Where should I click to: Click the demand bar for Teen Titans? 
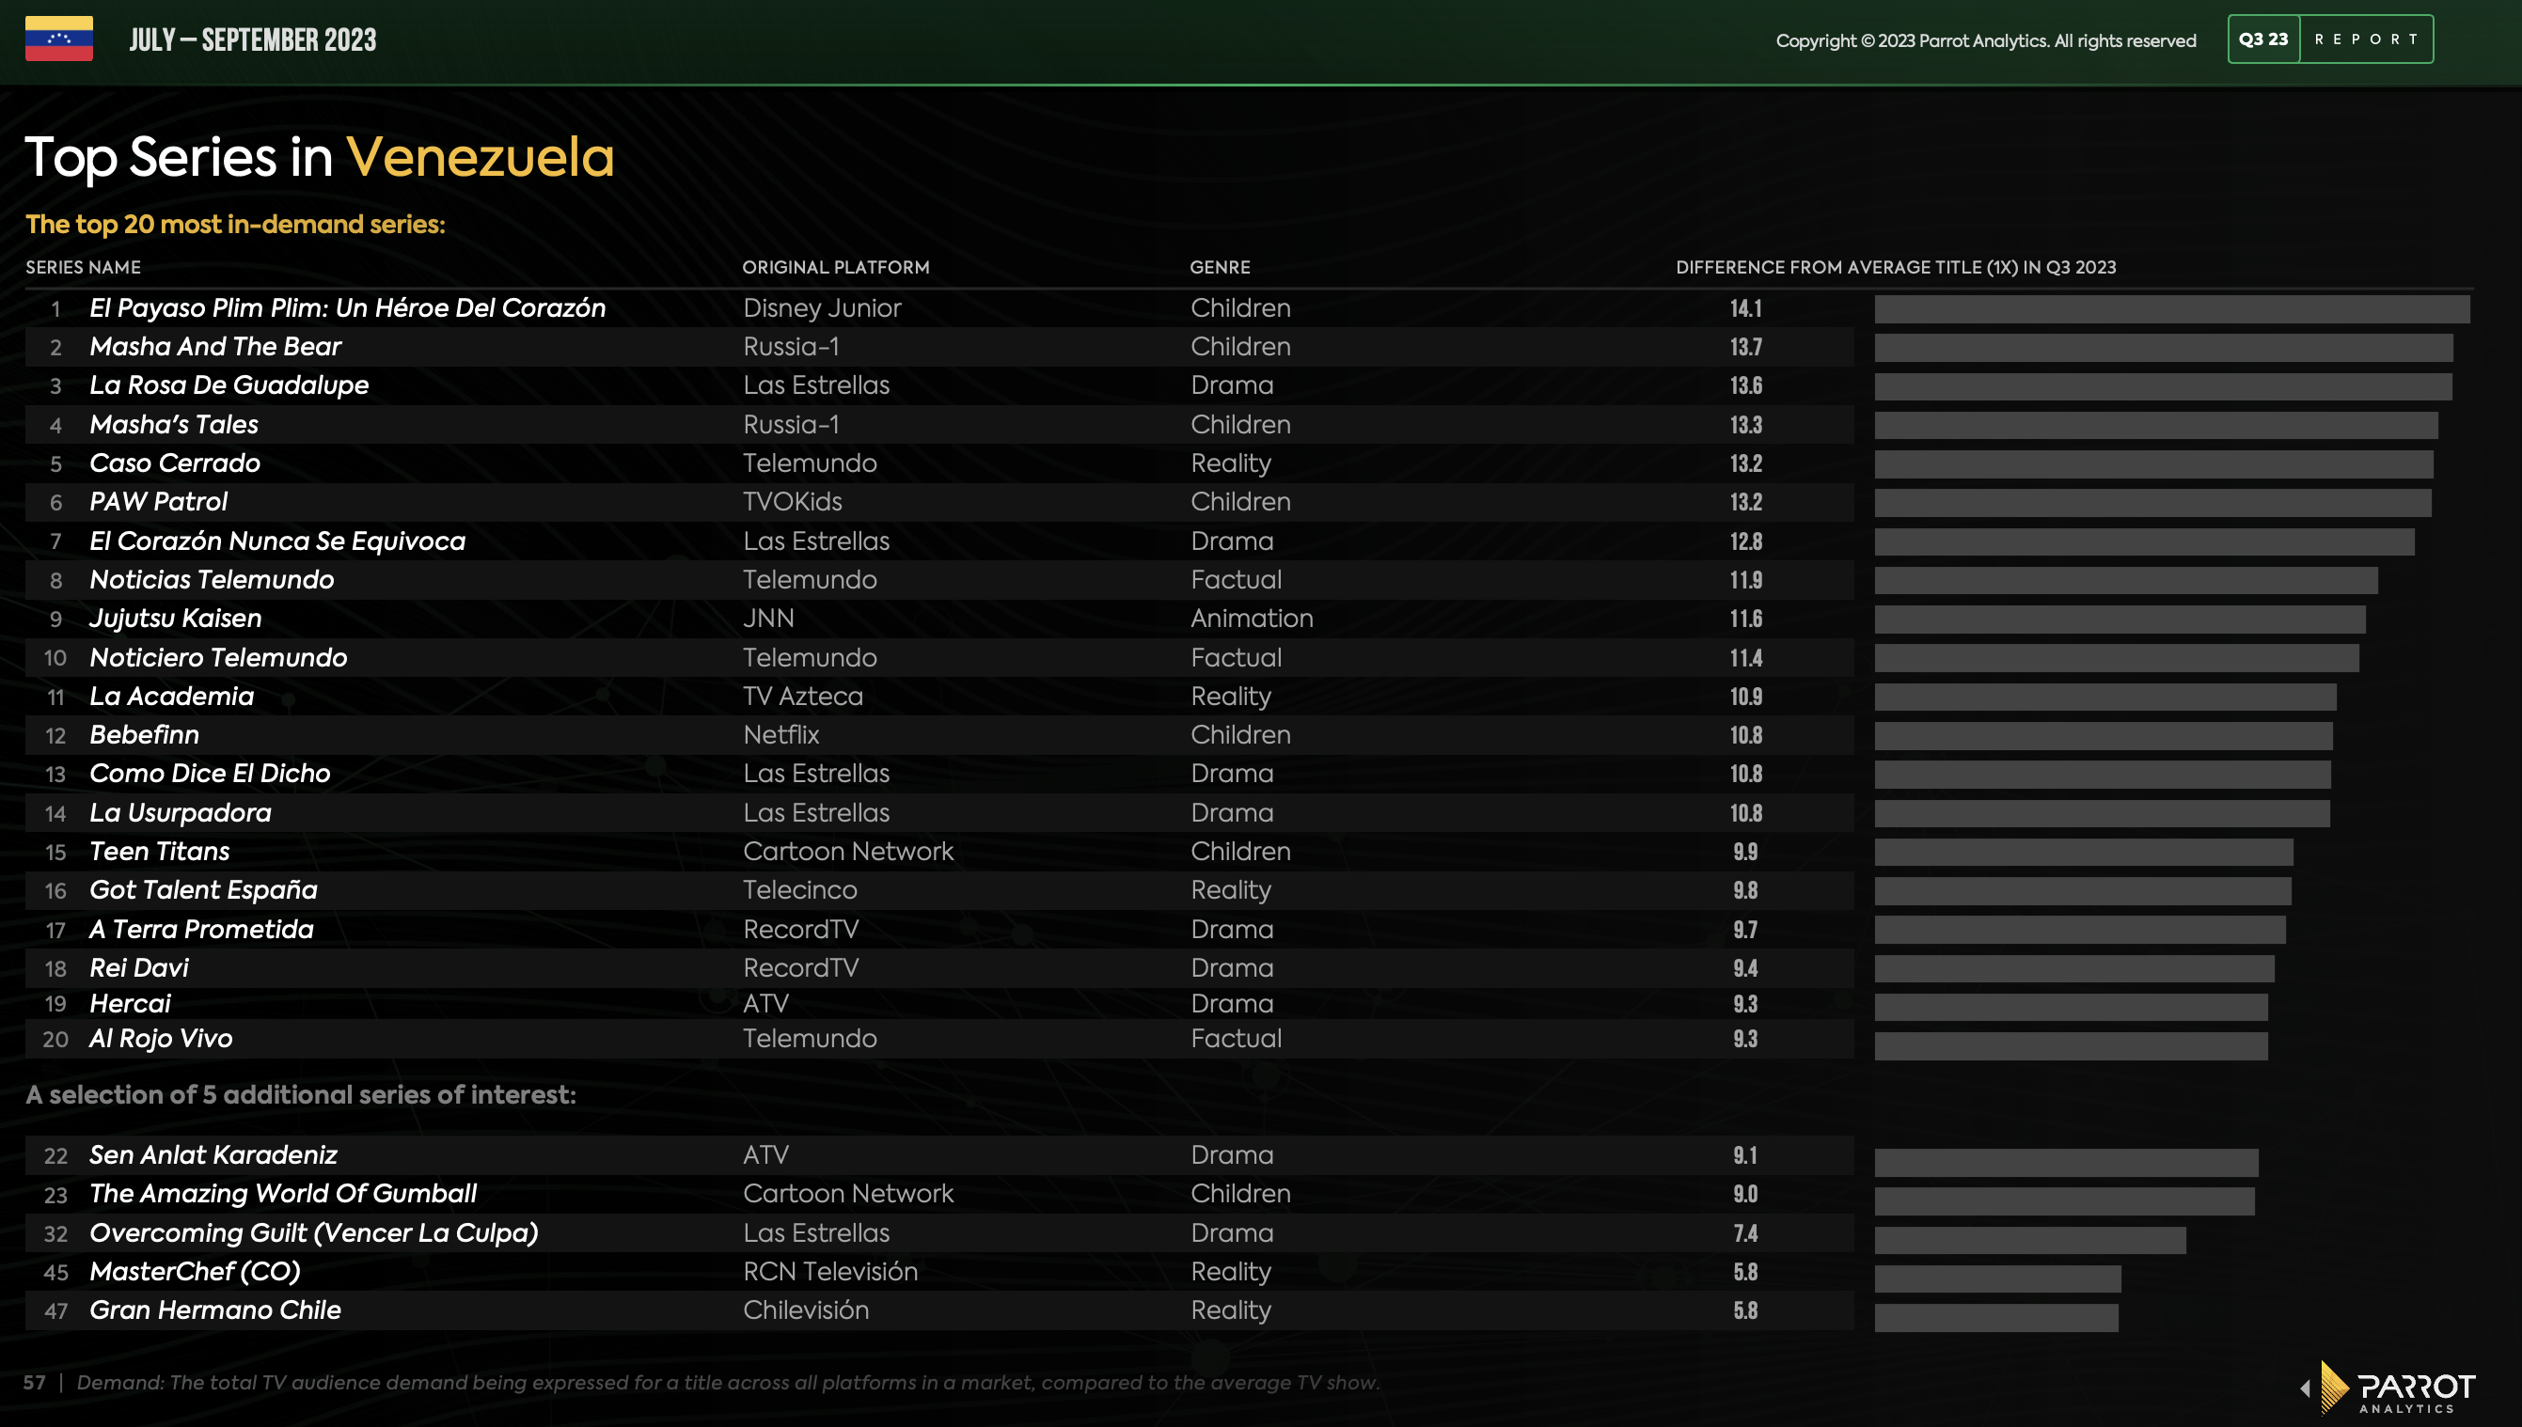tap(2084, 852)
